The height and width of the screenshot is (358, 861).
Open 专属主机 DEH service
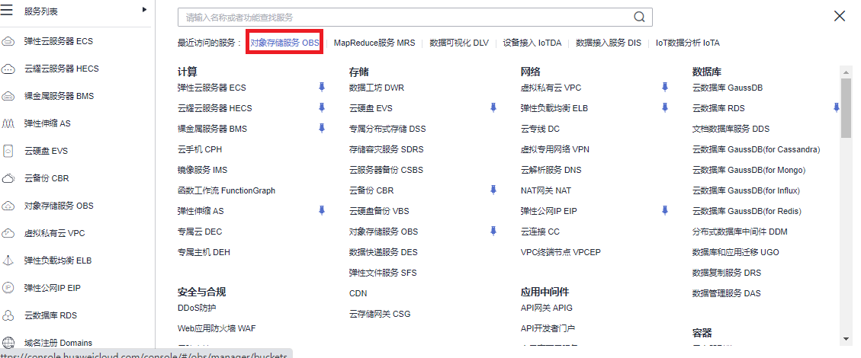[204, 252]
